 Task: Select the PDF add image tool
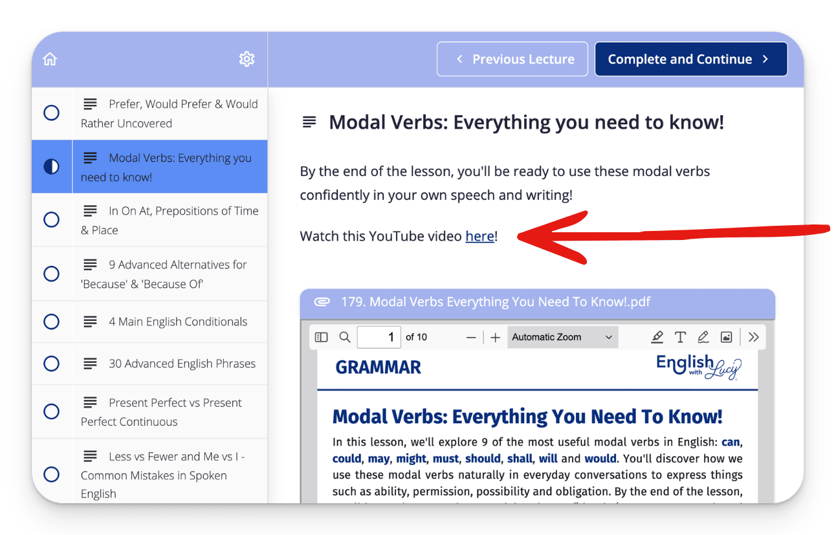click(727, 337)
